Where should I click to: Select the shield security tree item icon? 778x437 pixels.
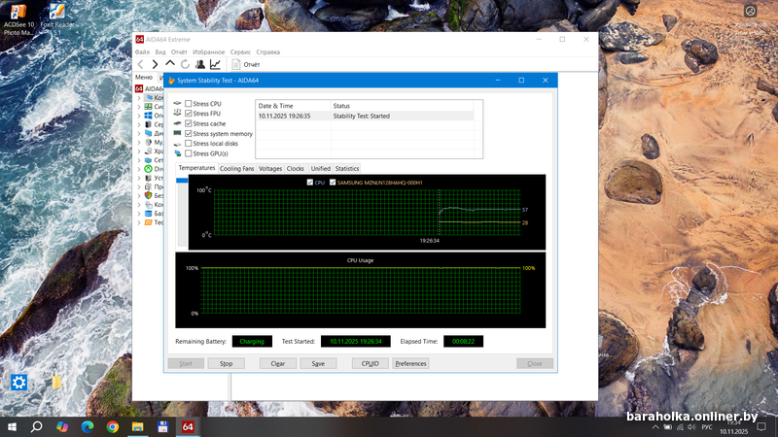click(148, 196)
